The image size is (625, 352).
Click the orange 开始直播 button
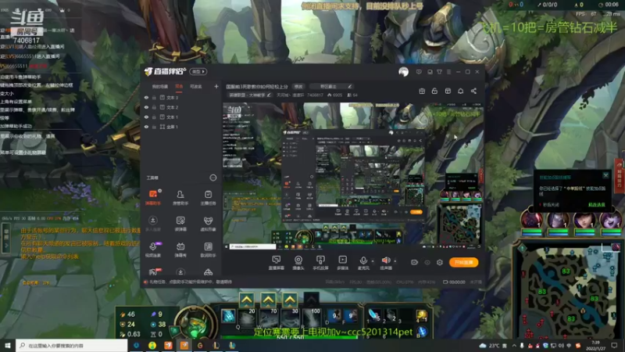(x=463, y=262)
